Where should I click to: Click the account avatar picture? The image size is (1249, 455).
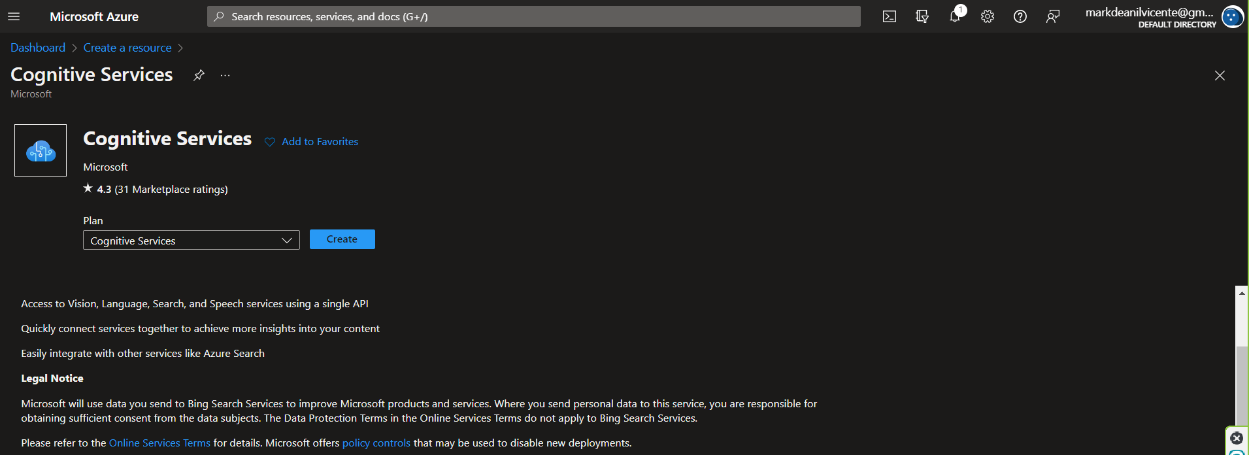tap(1233, 16)
